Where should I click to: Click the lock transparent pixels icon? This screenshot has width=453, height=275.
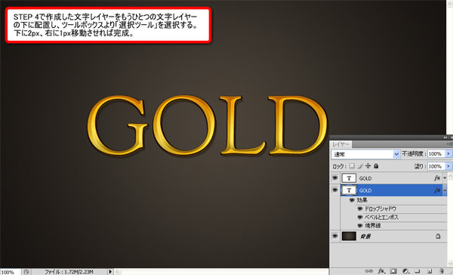[x=352, y=166]
